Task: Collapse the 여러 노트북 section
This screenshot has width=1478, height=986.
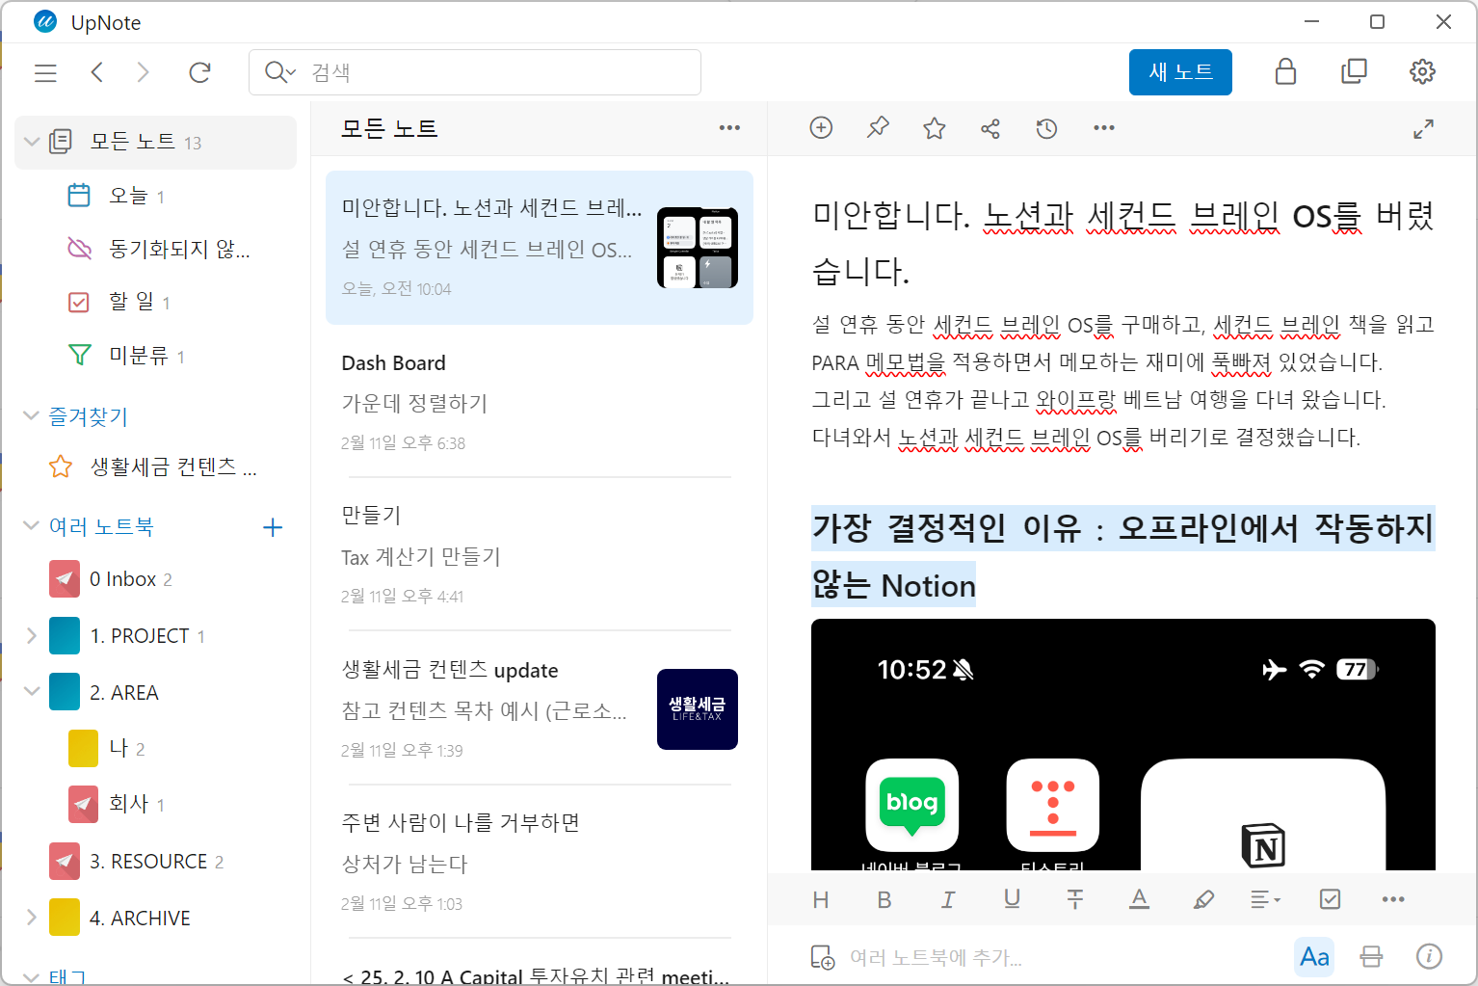Action: [31, 525]
